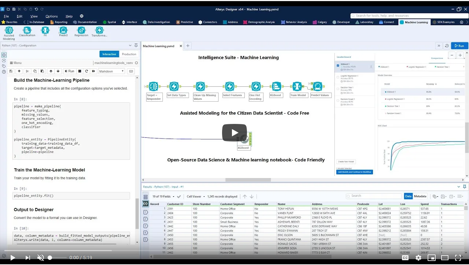This screenshot has width=469, height=265.
Task: Move notebook cell up
Action: 51,71
